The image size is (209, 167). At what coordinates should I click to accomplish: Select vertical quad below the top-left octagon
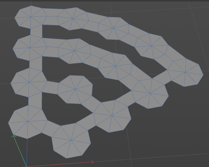pos(36,31)
